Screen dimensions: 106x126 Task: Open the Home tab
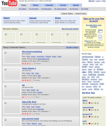point(24,5)
